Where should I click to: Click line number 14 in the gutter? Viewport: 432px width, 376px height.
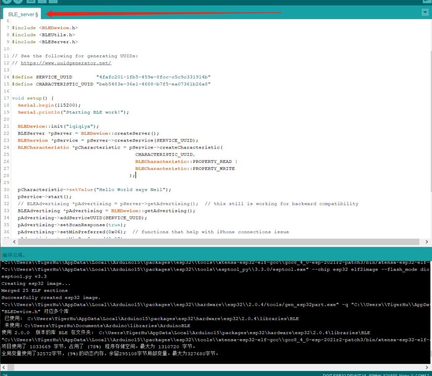pos(6,77)
